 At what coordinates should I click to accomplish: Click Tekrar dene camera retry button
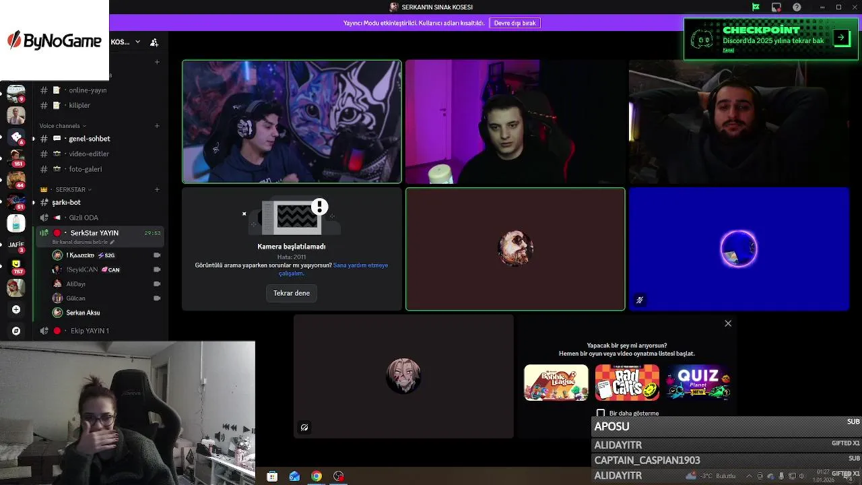292,293
